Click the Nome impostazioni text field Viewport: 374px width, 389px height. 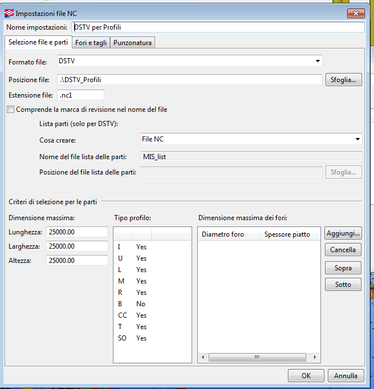point(217,27)
